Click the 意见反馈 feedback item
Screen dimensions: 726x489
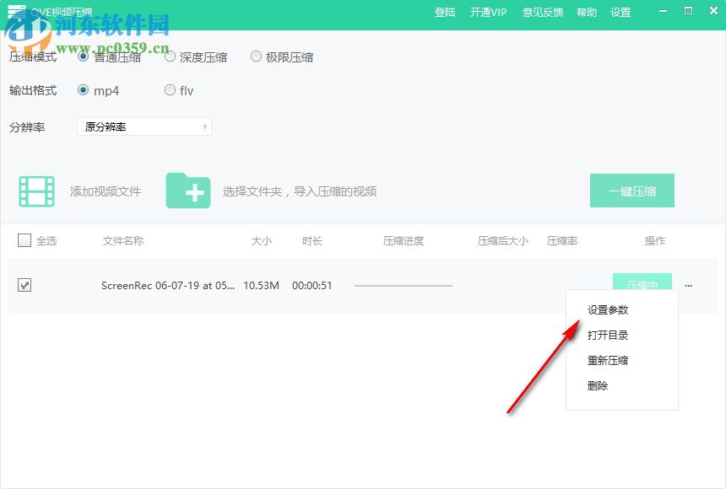[542, 13]
